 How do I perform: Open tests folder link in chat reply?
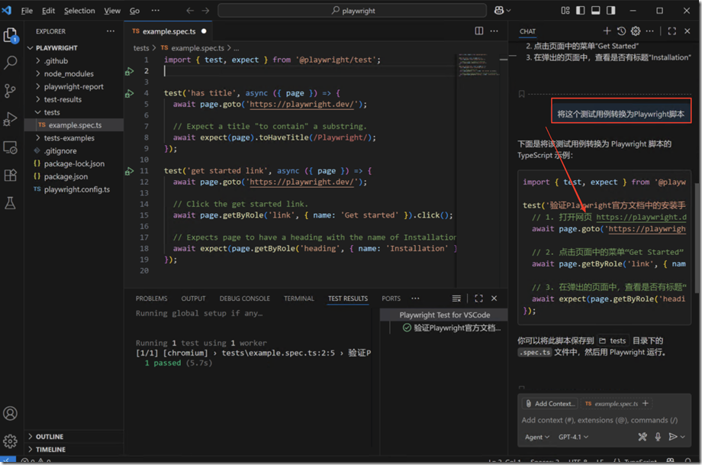[x=612, y=341]
